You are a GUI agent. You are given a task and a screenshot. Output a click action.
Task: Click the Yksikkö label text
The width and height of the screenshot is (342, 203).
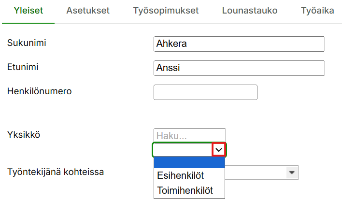tap(23, 134)
